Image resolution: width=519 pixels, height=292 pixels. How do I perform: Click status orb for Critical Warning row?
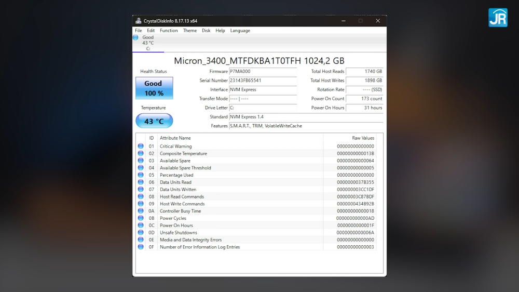(x=141, y=146)
